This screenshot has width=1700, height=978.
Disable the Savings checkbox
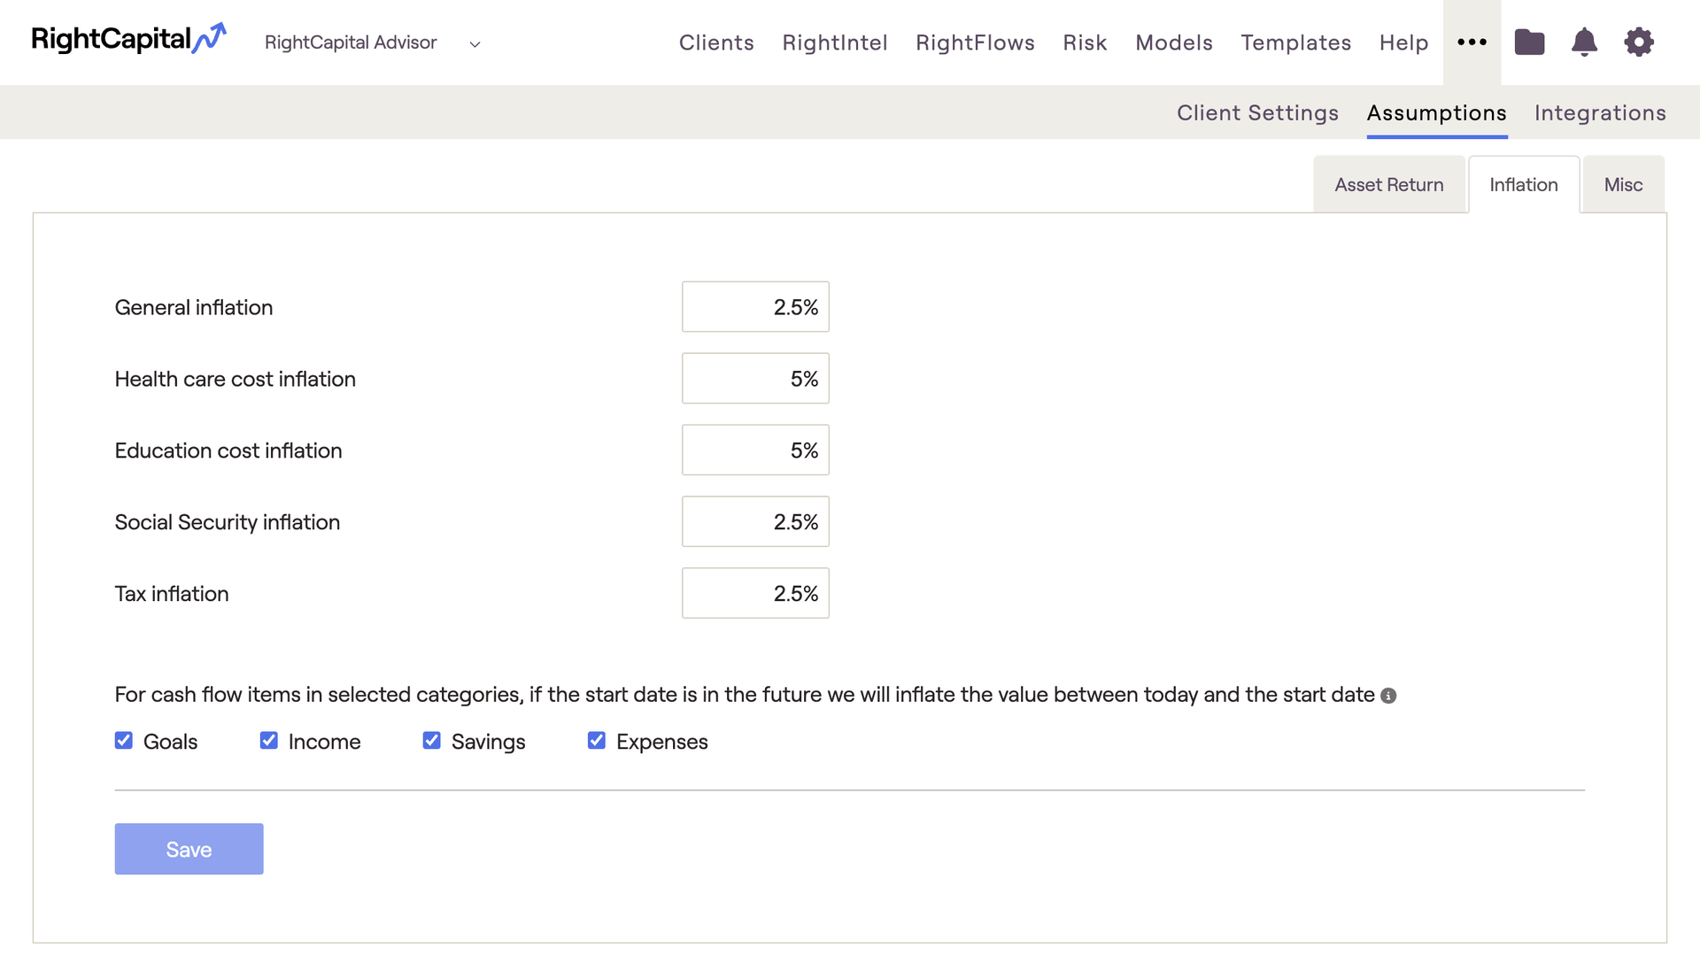click(x=432, y=741)
